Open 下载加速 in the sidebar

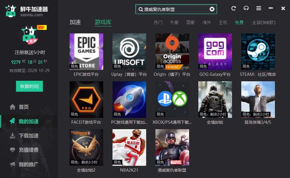[x=29, y=136]
